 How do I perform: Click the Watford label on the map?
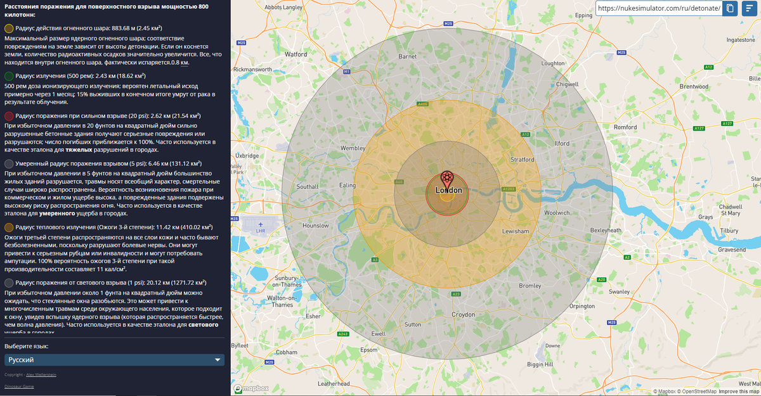(x=296, y=54)
